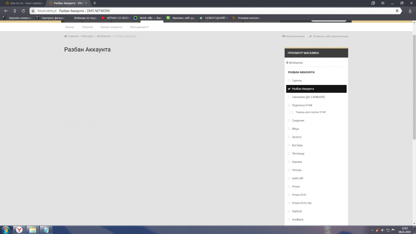
Task: Open the downloads arrow icon in the browser toolbar
Action: (x=410, y=11)
